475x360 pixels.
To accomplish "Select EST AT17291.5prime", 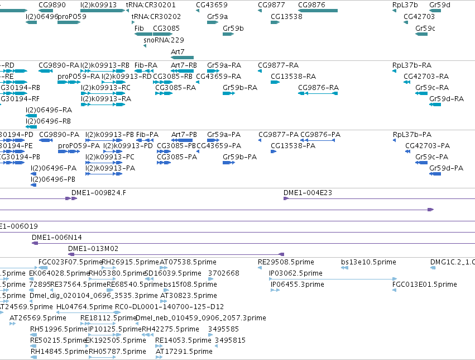I will 184,351.
